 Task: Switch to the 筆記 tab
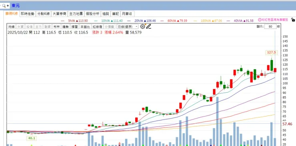pyautogui.click(x=115, y=14)
